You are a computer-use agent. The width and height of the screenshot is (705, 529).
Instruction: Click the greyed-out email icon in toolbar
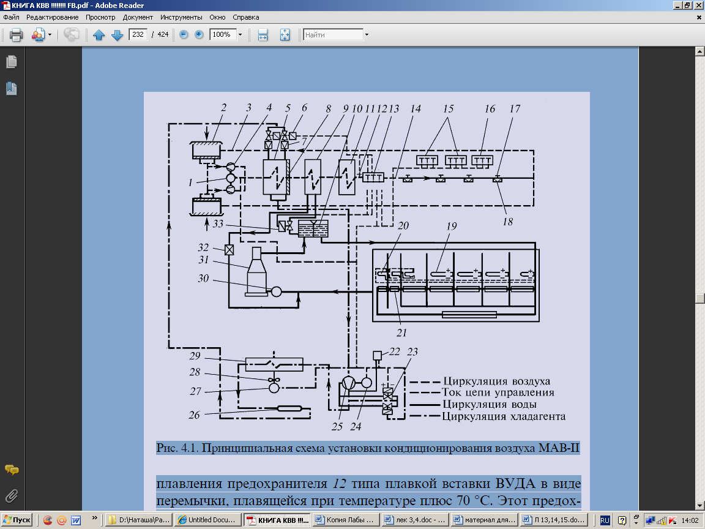71,35
